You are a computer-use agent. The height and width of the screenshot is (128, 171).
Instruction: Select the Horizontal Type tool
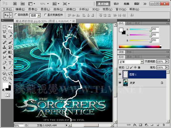click(x=10, y=63)
